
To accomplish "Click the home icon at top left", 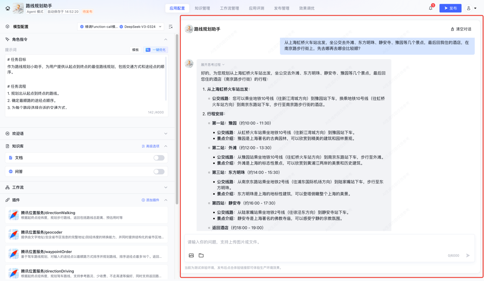I will click(8, 8).
